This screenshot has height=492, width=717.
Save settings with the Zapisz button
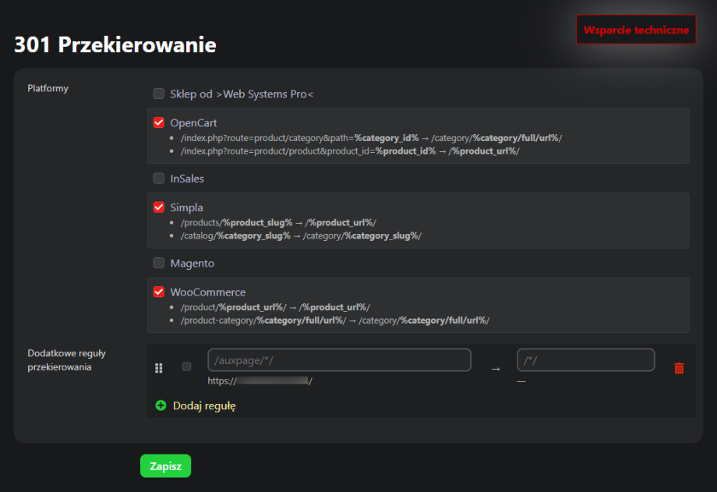[x=165, y=466]
